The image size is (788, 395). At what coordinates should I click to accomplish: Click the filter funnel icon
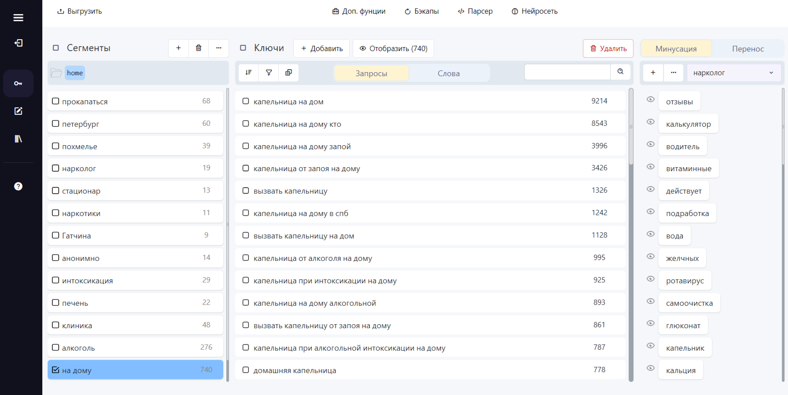click(269, 73)
